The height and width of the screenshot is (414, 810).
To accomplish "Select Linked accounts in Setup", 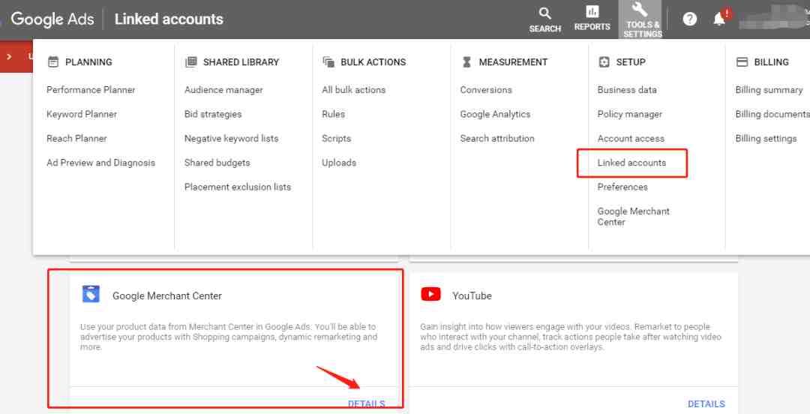I will click(x=631, y=163).
